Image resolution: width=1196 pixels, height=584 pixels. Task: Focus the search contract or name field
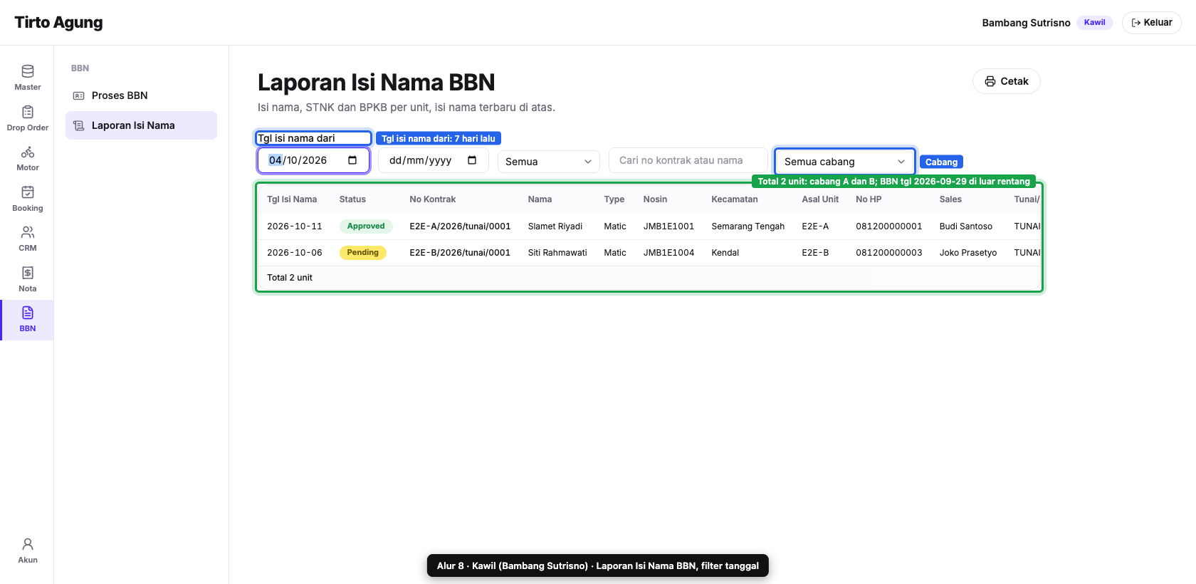[688, 160]
